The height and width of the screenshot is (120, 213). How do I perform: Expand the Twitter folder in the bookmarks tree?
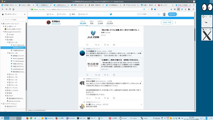(6, 37)
